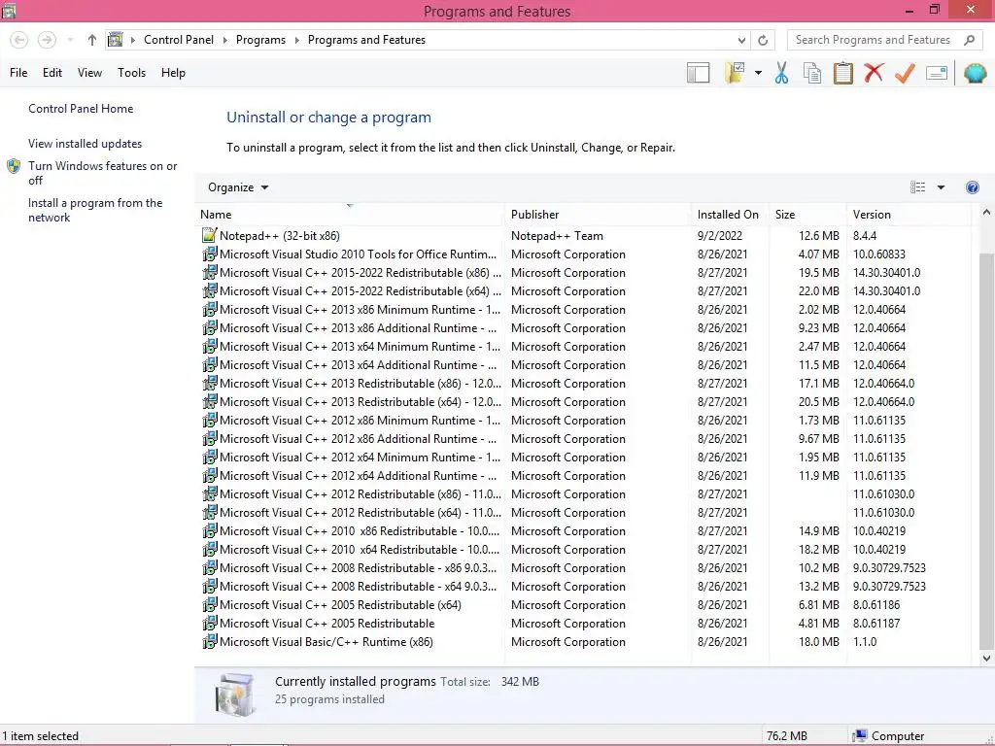
Task: Expand the address bar history dropdown
Action: point(741,40)
